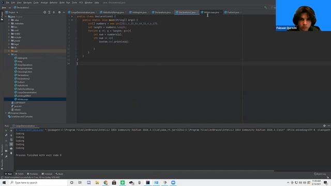
Task: Open the Build menu
Action: (x=62, y=3)
